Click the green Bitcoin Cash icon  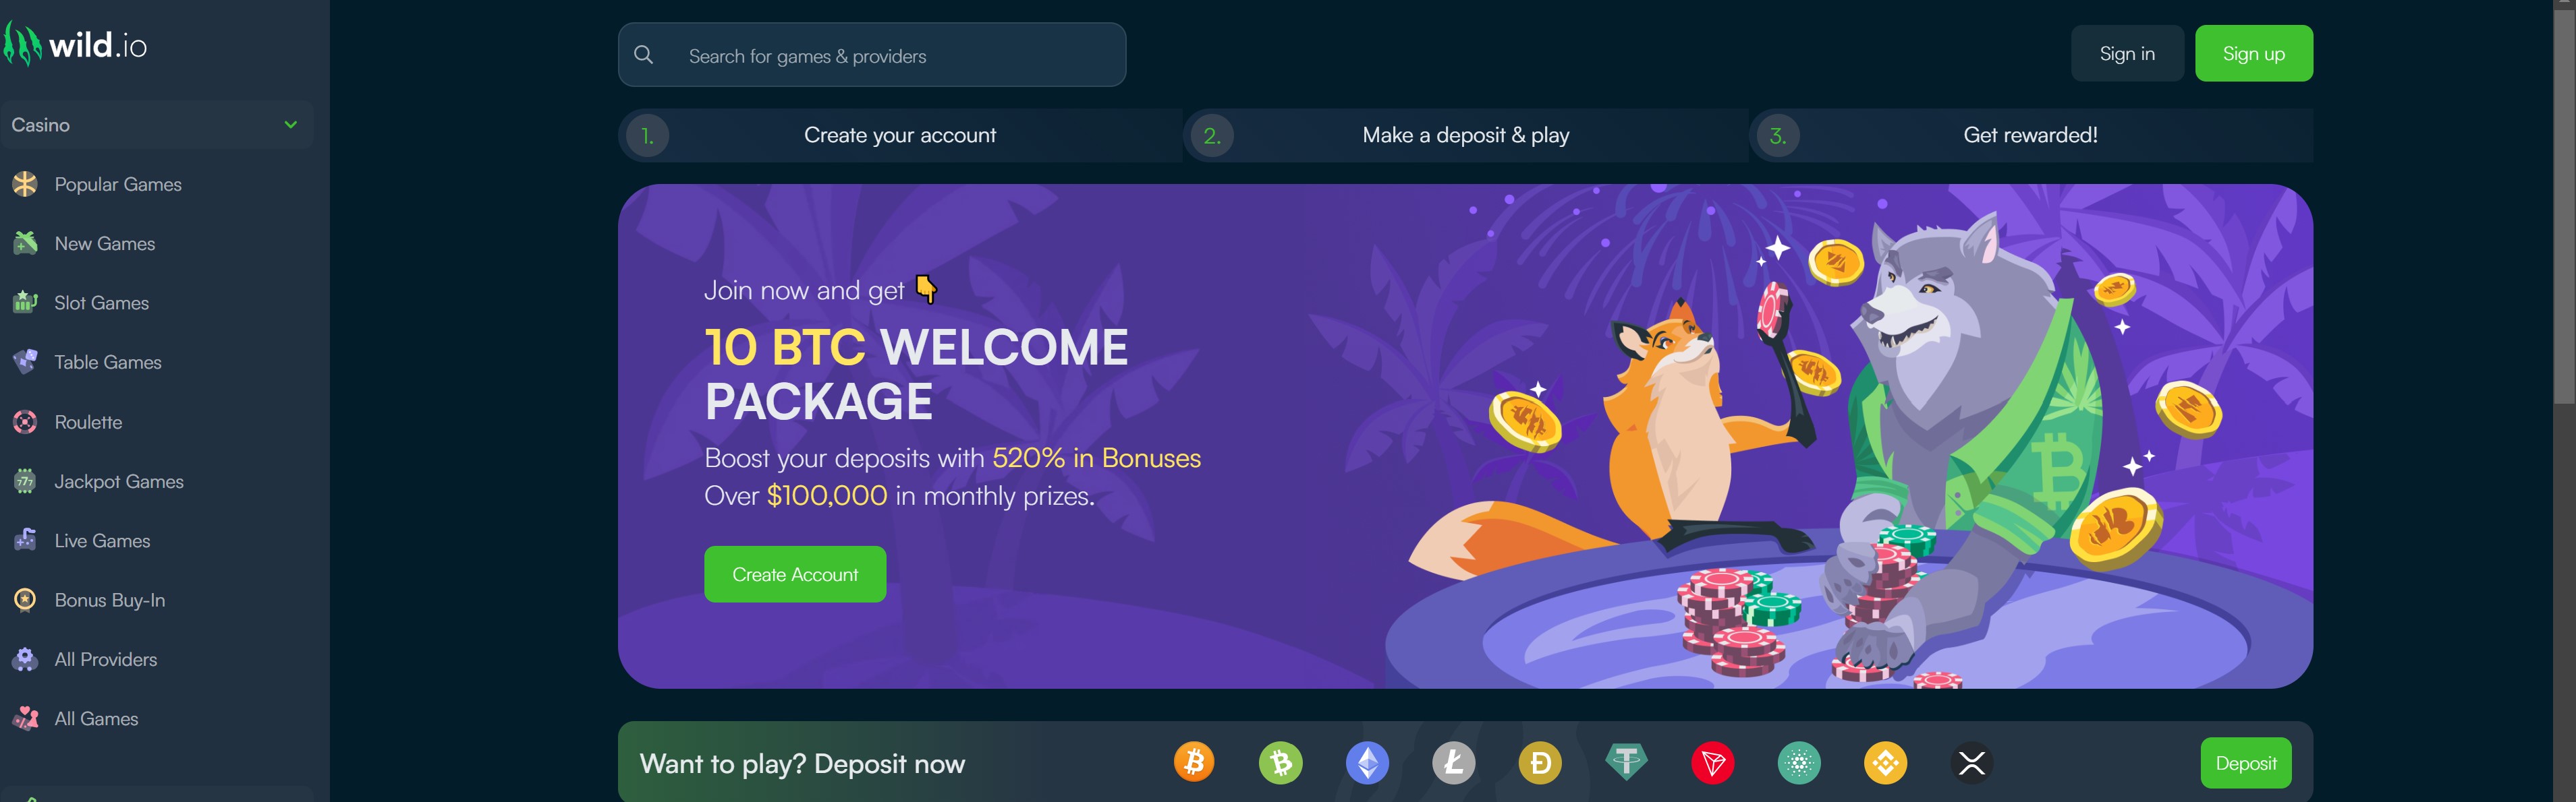click(x=1280, y=763)
